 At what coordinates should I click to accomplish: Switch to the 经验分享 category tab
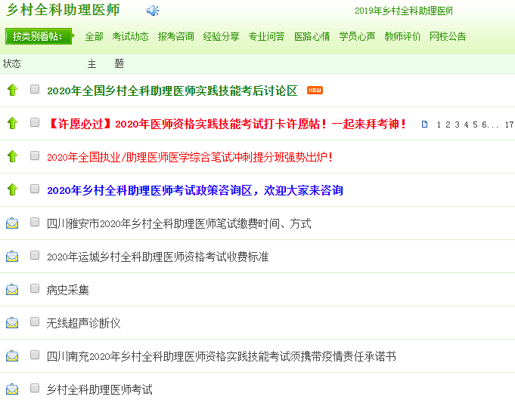[x=221, y=36]
